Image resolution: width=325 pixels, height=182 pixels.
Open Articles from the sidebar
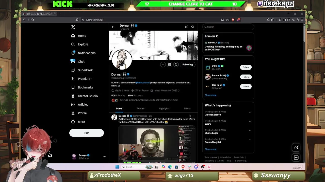pos(80,104)
